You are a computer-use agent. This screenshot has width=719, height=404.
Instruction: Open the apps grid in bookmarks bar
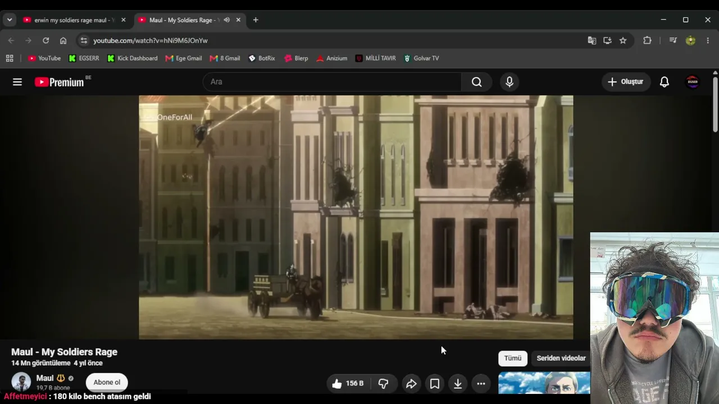(10, 58)
